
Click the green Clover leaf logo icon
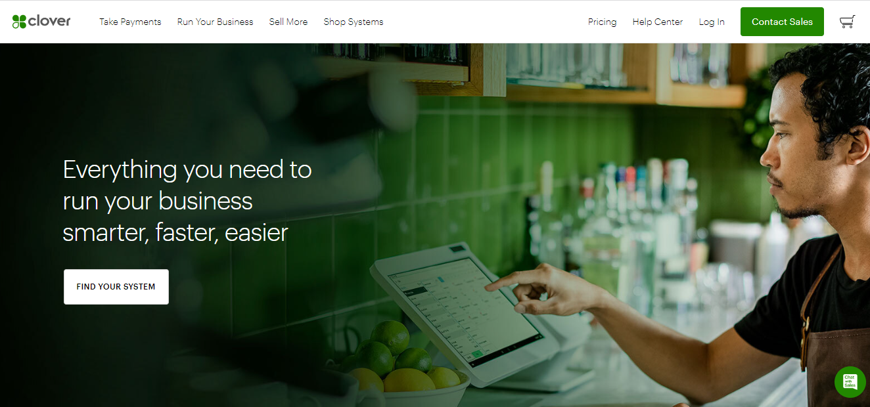point(19,22)
